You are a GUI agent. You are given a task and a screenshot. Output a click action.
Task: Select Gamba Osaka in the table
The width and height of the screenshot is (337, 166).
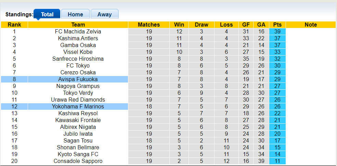(78, 45)
